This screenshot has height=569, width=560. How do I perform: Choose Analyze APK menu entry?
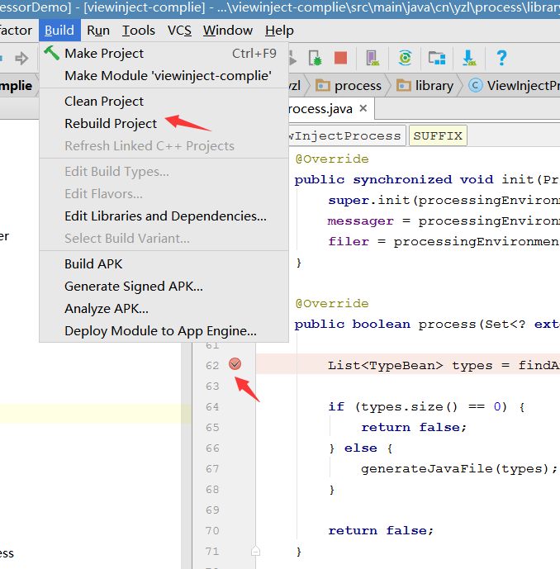[x=164, y=309]
